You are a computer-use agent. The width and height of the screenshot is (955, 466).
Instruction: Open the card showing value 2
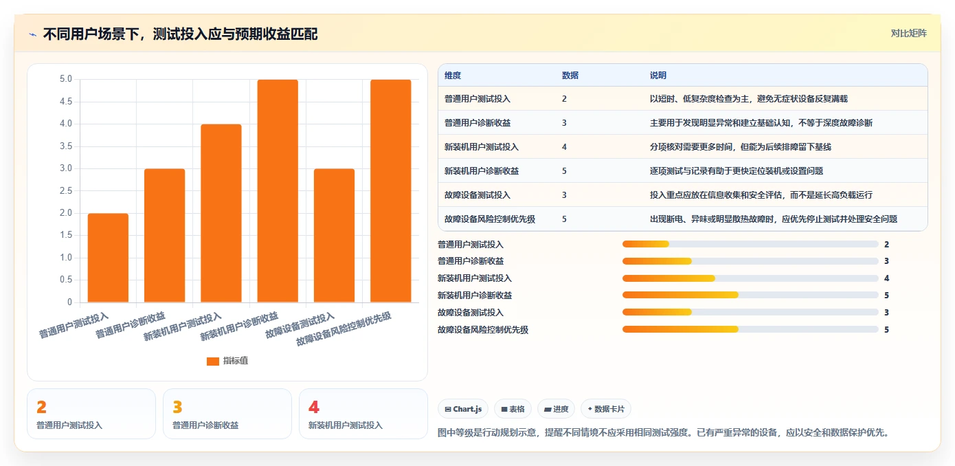point(91,414)
